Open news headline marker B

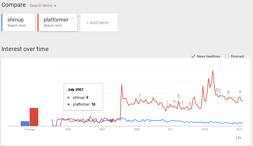pos(228,92)
